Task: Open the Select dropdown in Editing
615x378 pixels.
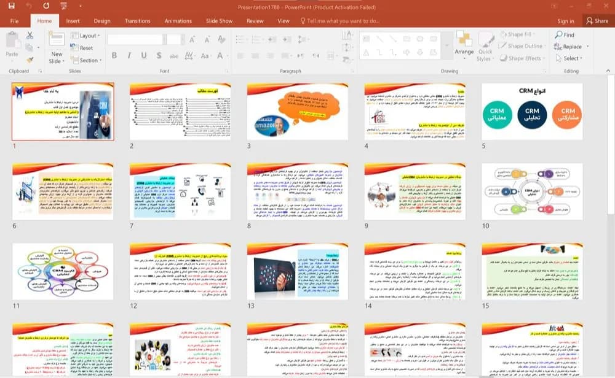Action: pyautogui.click(x=569, y=58)
